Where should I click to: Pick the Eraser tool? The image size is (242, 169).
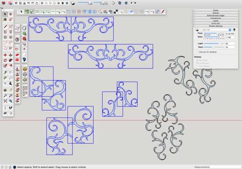11,19
